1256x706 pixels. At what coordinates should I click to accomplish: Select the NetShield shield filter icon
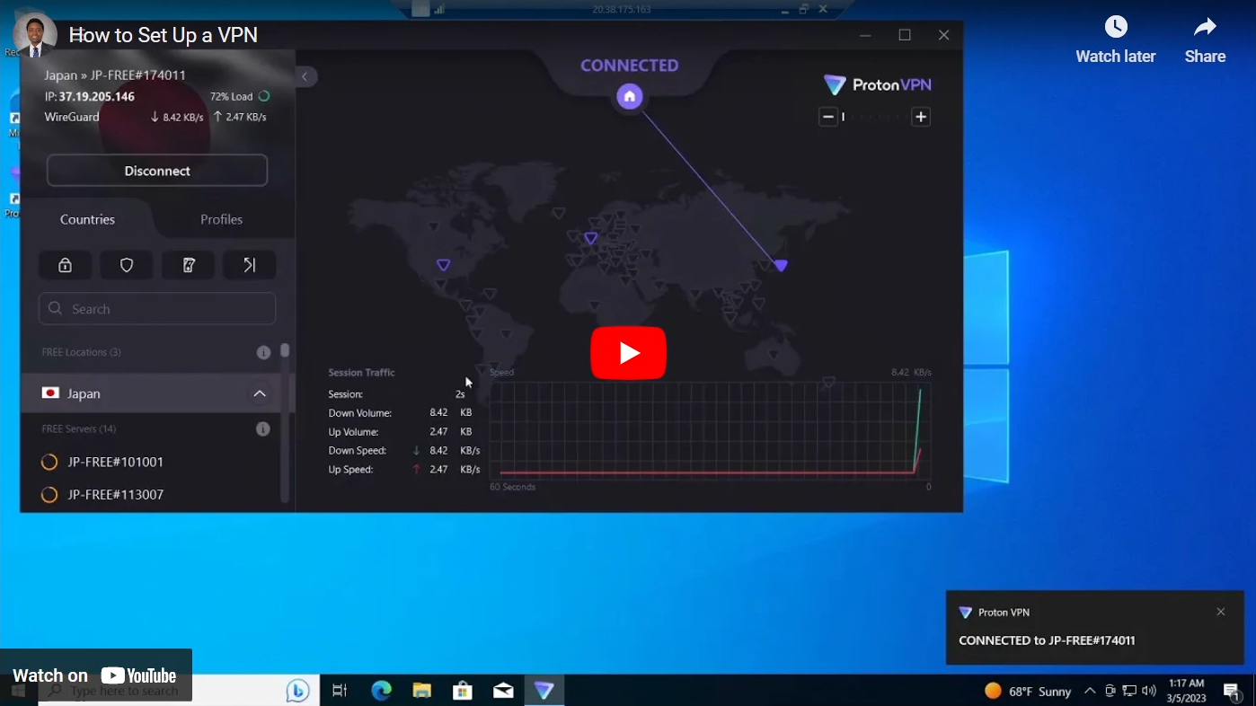coord(126,264)
